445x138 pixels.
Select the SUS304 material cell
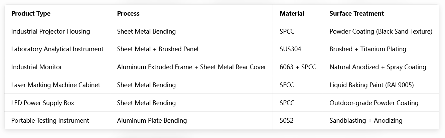(290, 49)
